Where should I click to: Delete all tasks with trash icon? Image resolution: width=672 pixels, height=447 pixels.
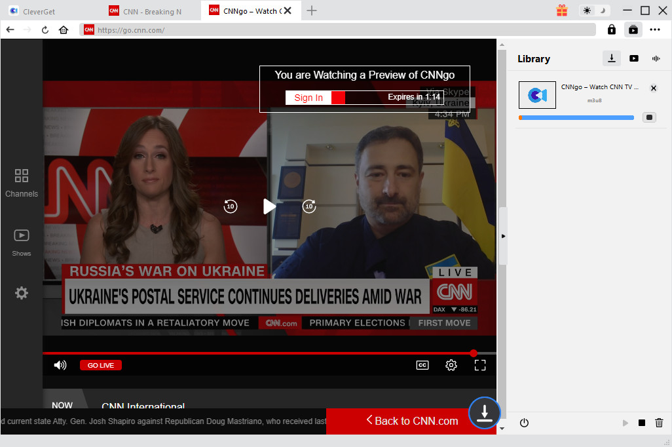[659, 423]
